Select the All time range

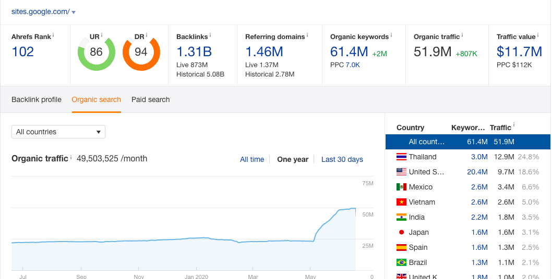[252, 159]
